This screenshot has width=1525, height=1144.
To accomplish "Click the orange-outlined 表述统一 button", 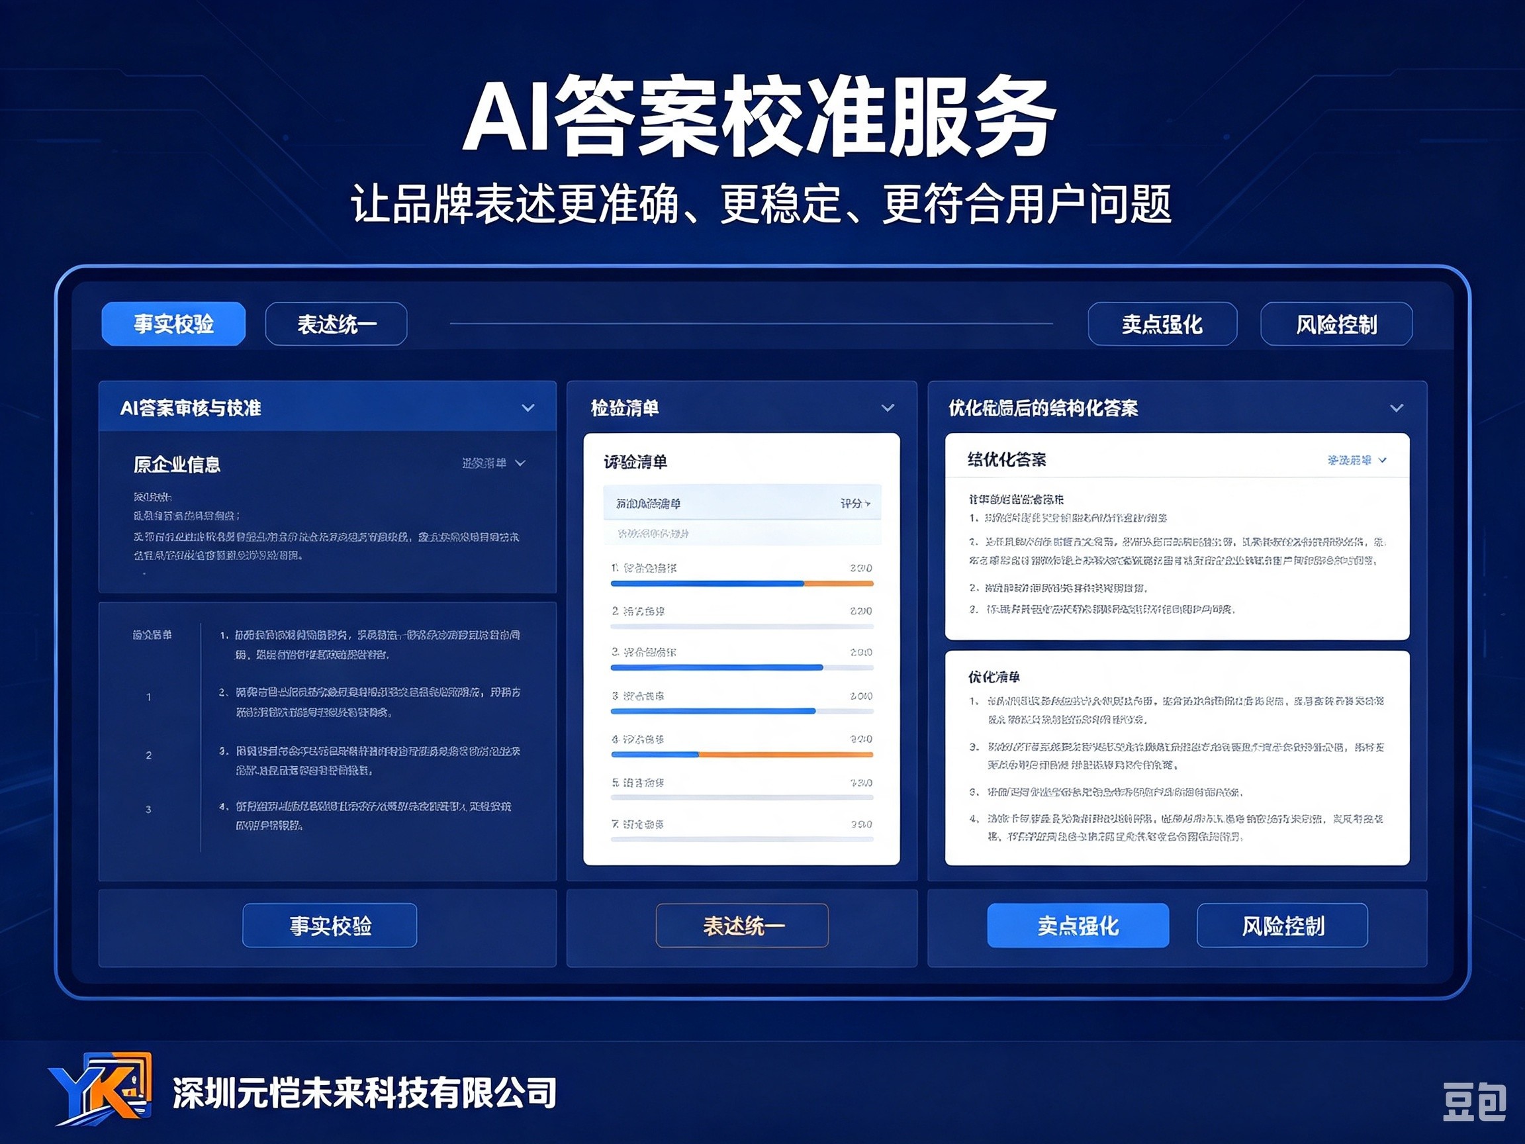I will tap(743, 926).
